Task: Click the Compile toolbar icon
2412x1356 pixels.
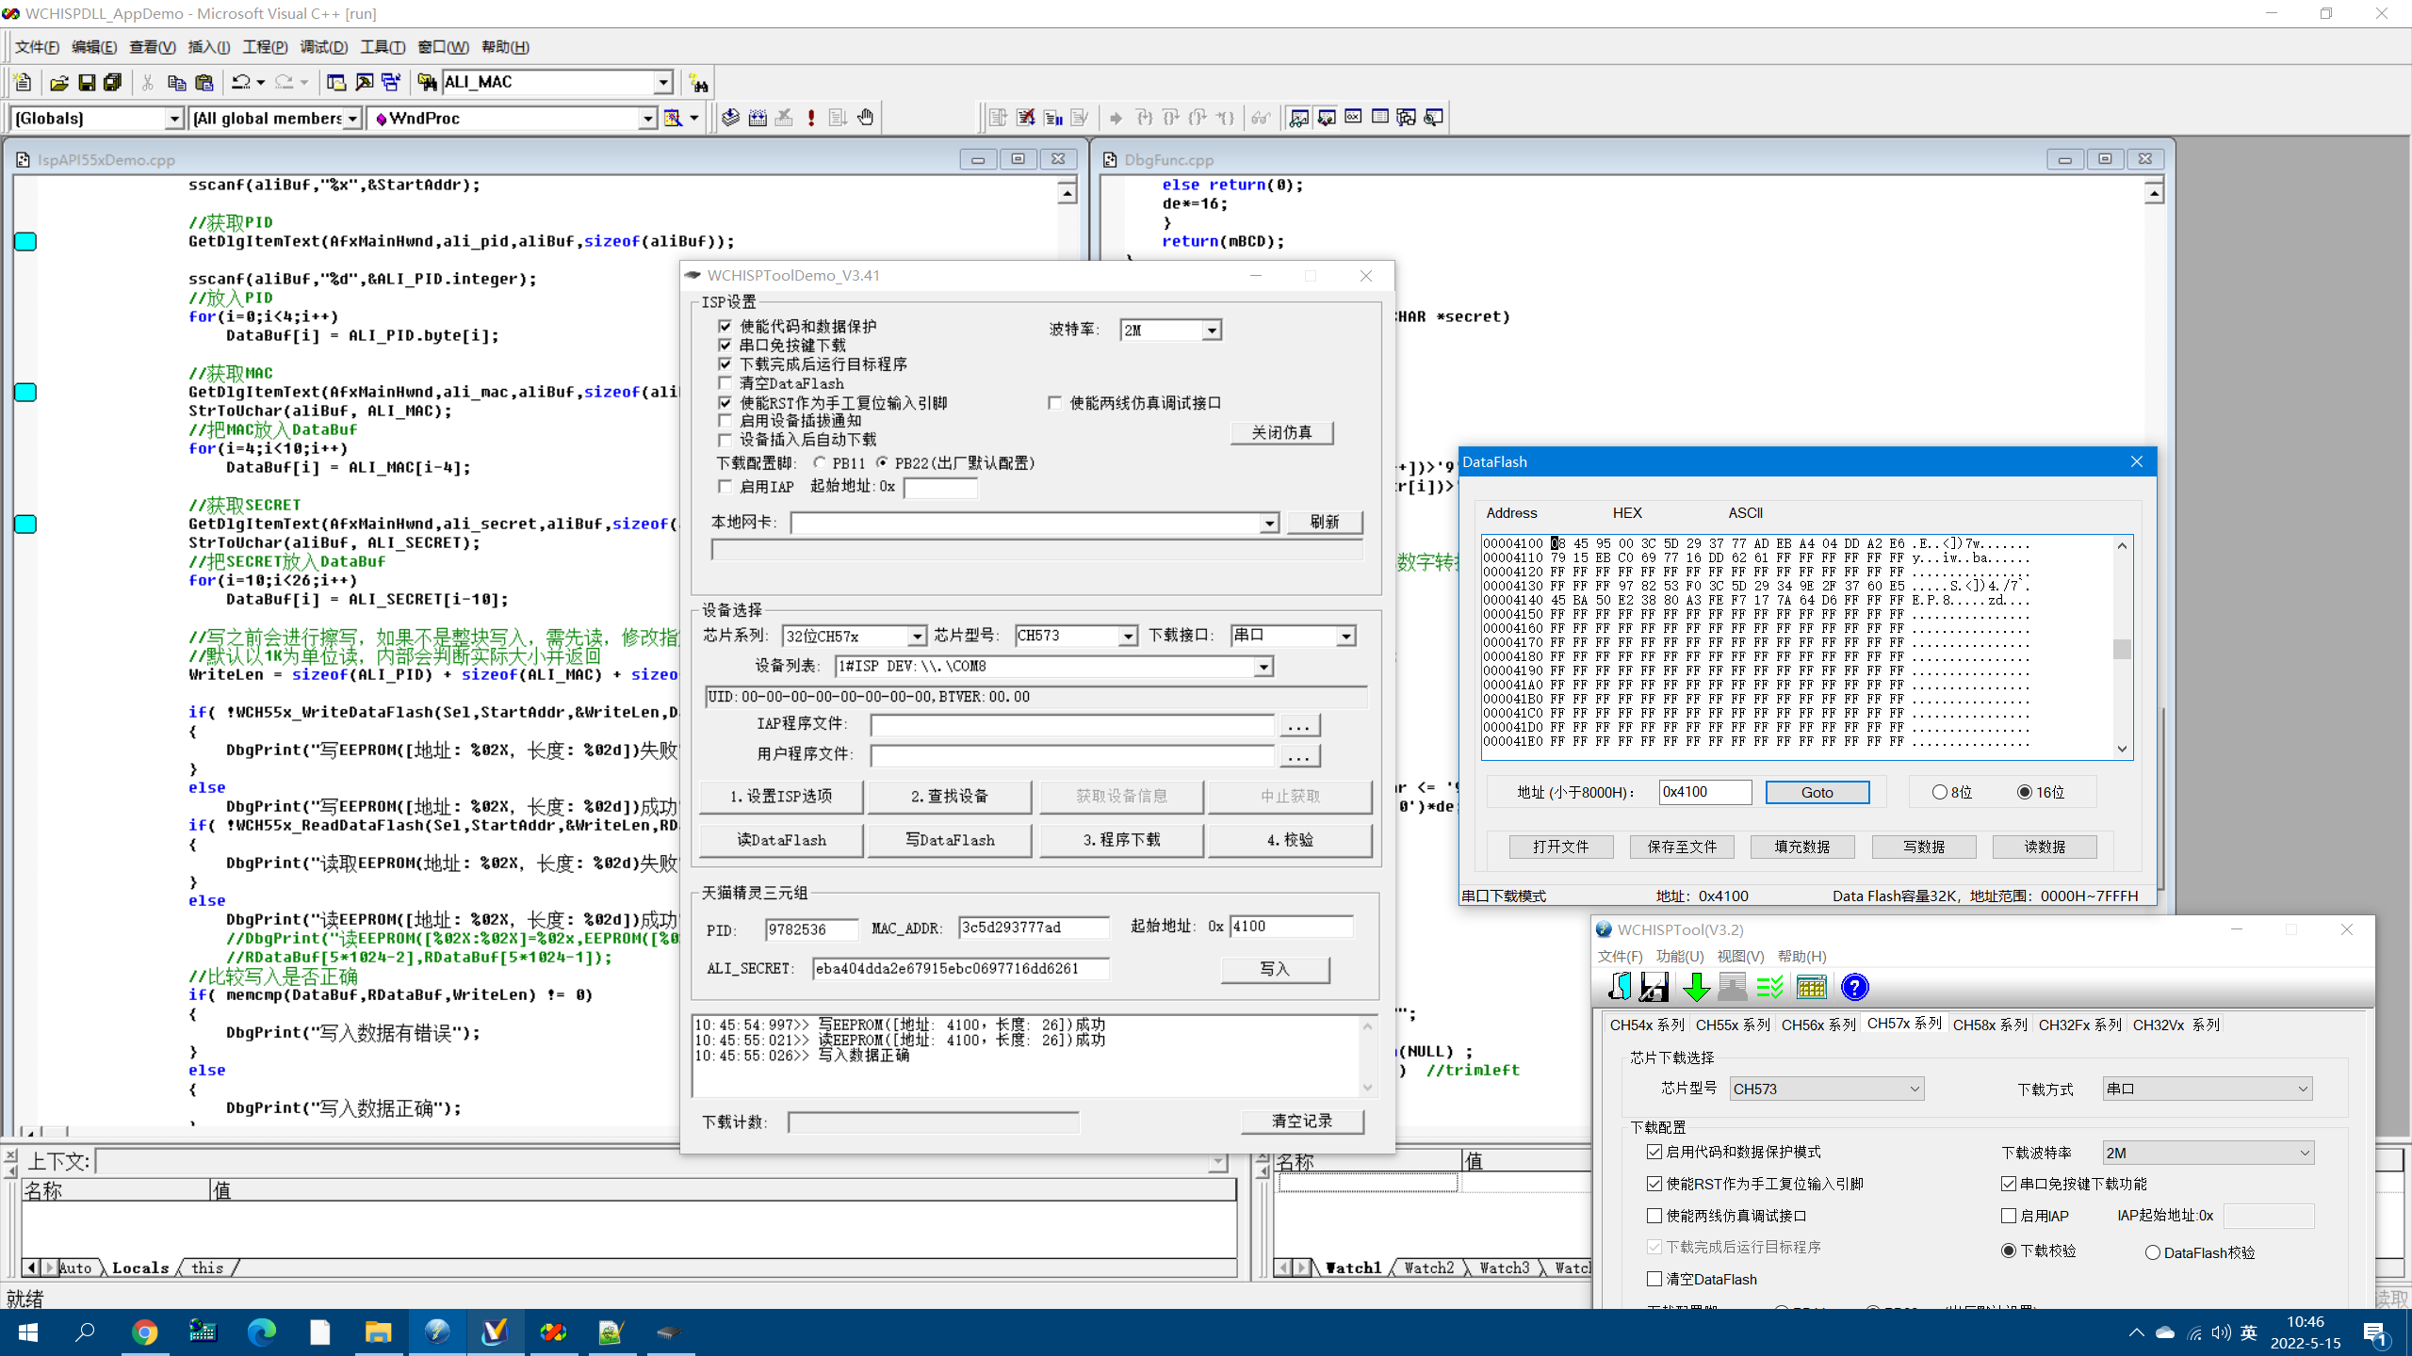Action: (x=730, y=118)
